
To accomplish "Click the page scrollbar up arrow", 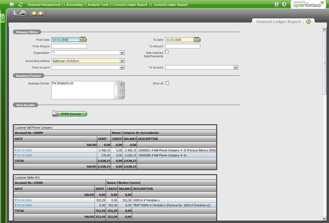I will 325,29.
